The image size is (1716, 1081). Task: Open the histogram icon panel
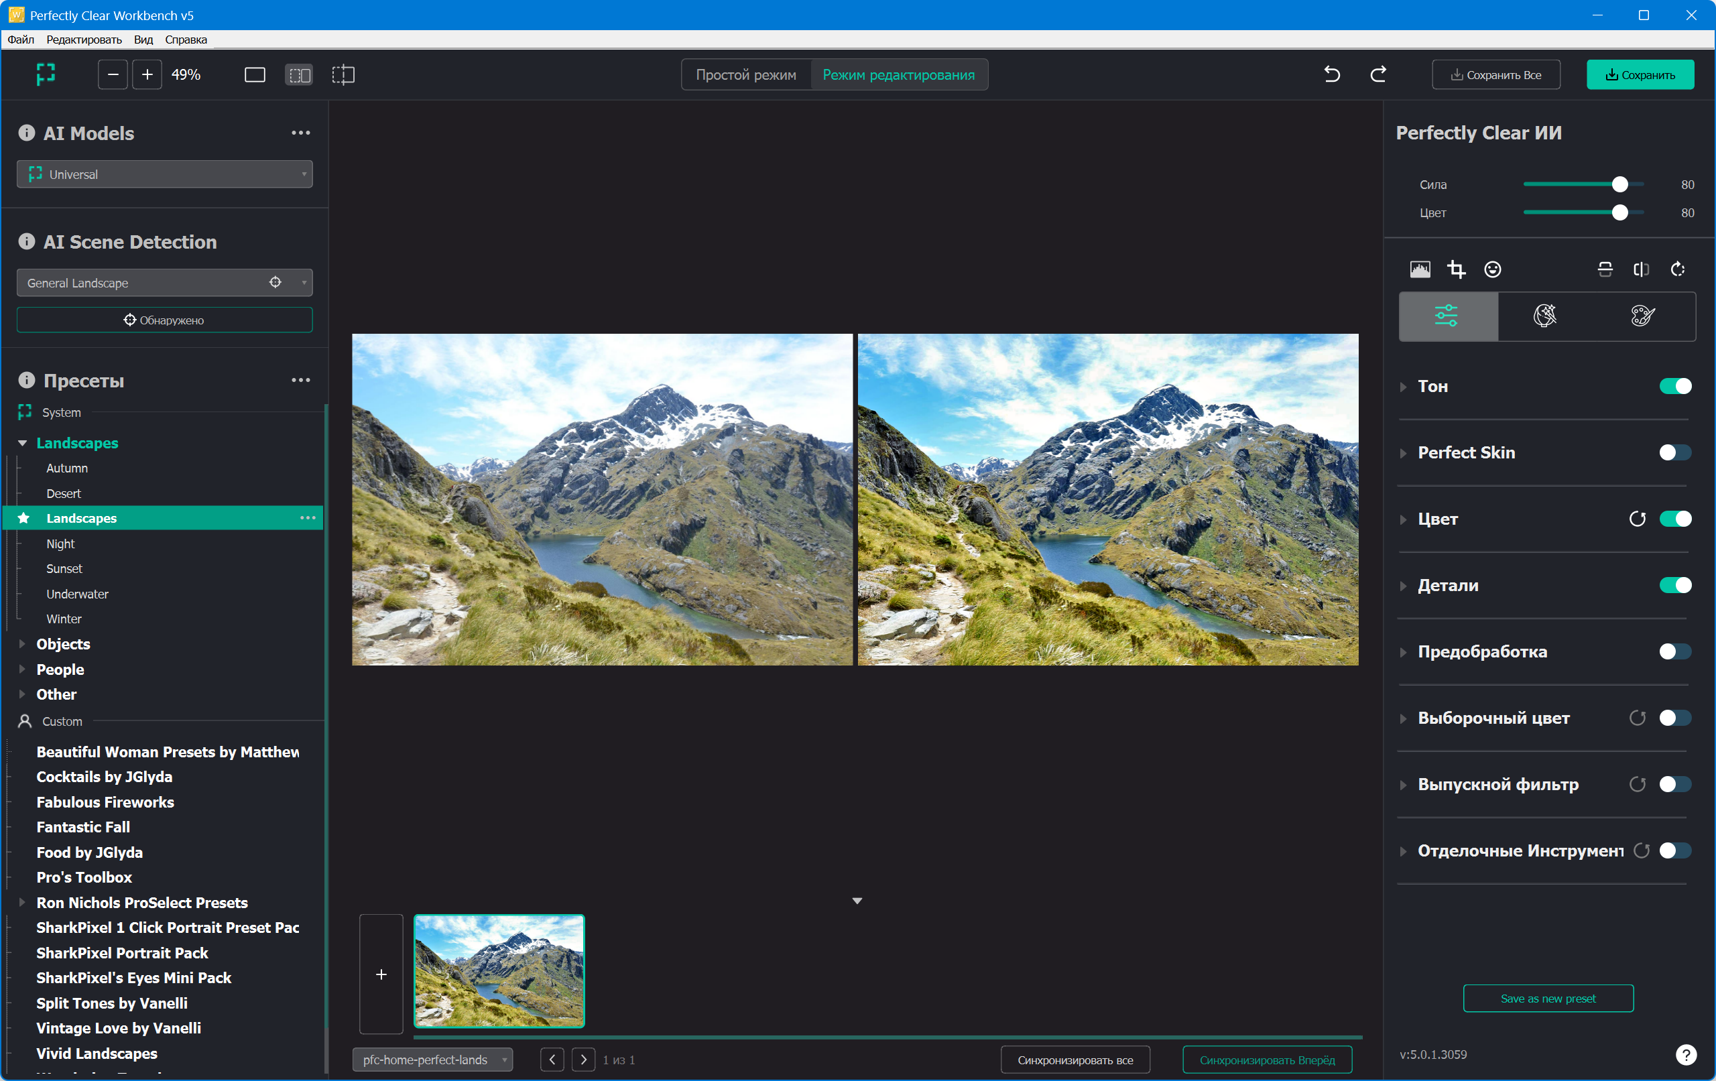point(1420,269)
